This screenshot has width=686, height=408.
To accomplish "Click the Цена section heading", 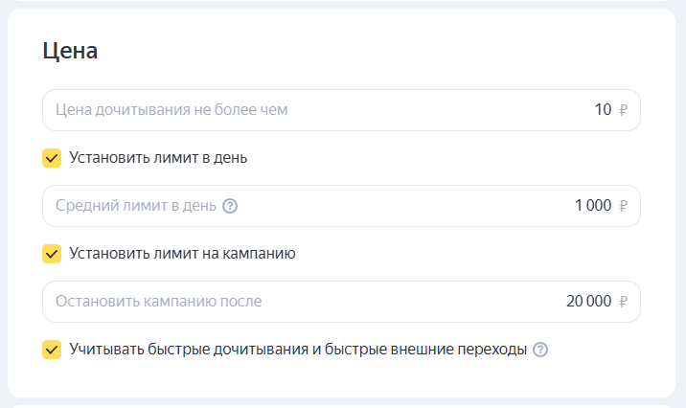I will pyautogui.click(x=70, y=51).
